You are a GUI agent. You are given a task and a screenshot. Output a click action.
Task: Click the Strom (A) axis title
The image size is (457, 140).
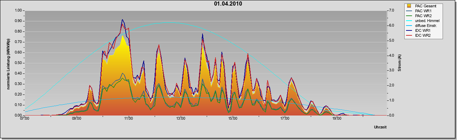[399, 63]
